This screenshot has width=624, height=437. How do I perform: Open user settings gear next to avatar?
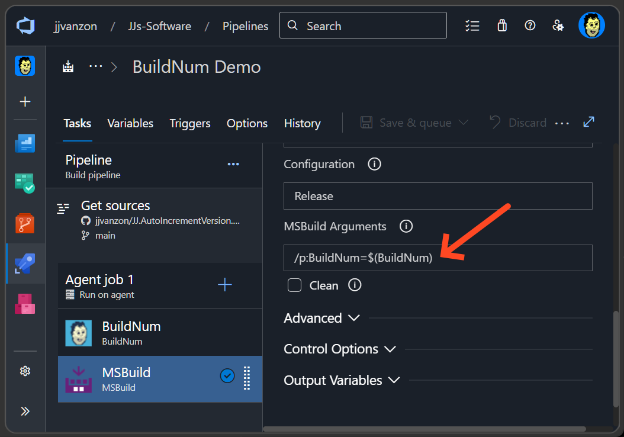tap(558, 25)
